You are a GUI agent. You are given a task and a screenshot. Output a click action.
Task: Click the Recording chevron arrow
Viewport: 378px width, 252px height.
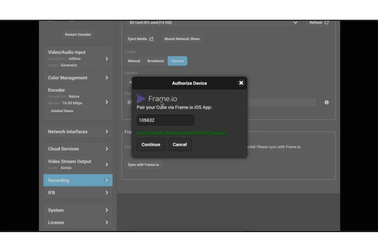tap(107, 180)
